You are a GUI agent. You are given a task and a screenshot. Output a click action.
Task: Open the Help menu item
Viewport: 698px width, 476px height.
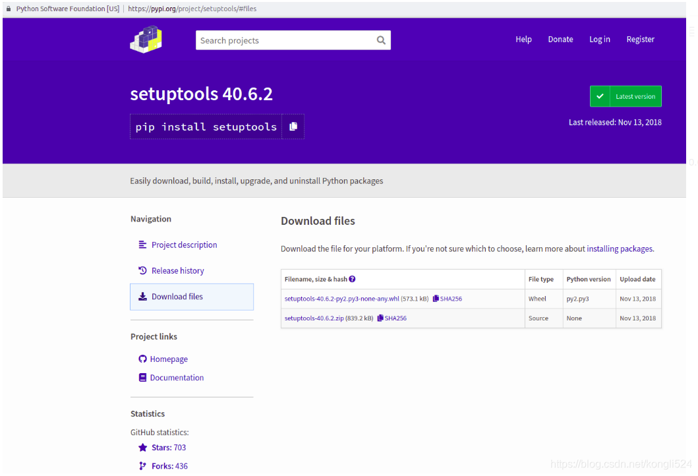pos(523,39)
